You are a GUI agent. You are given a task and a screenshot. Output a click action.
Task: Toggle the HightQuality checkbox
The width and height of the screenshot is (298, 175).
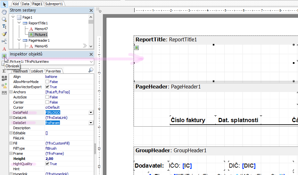47,164
